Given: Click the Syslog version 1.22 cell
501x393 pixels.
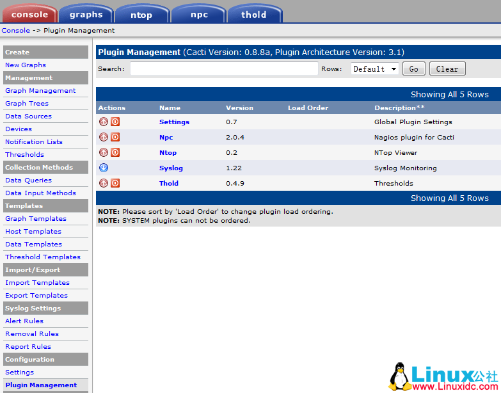Looking at the screenshot, I should (234, 168).
